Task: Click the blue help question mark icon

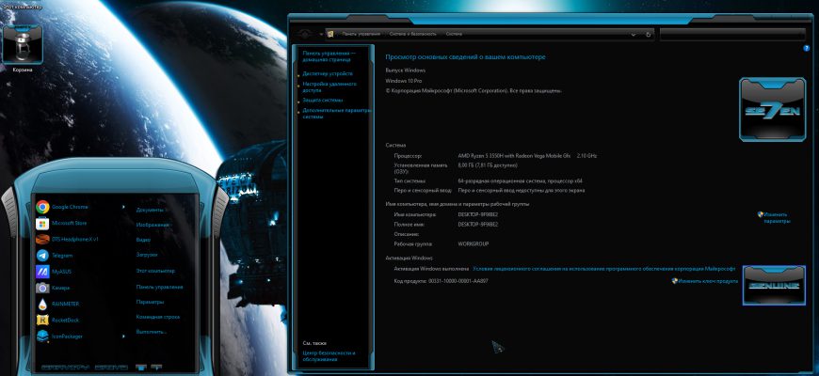Action: tap(807, 48)
